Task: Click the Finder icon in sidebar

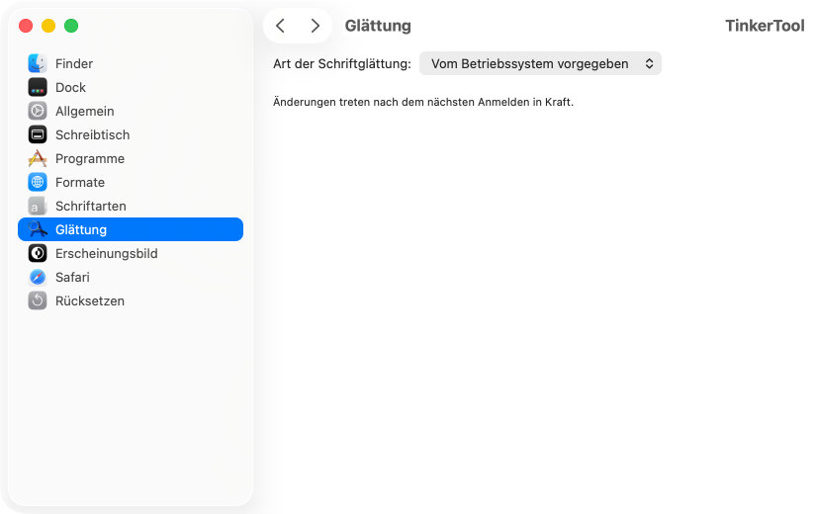Action: (38, 63)
